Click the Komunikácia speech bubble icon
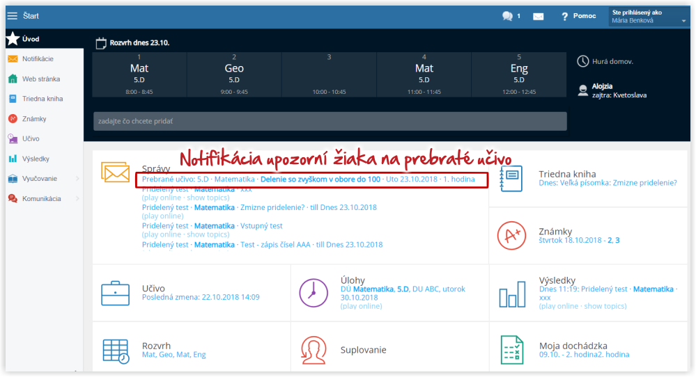Image resolution: width=696 pixels, height=377 pixels. tap(13, 198)
